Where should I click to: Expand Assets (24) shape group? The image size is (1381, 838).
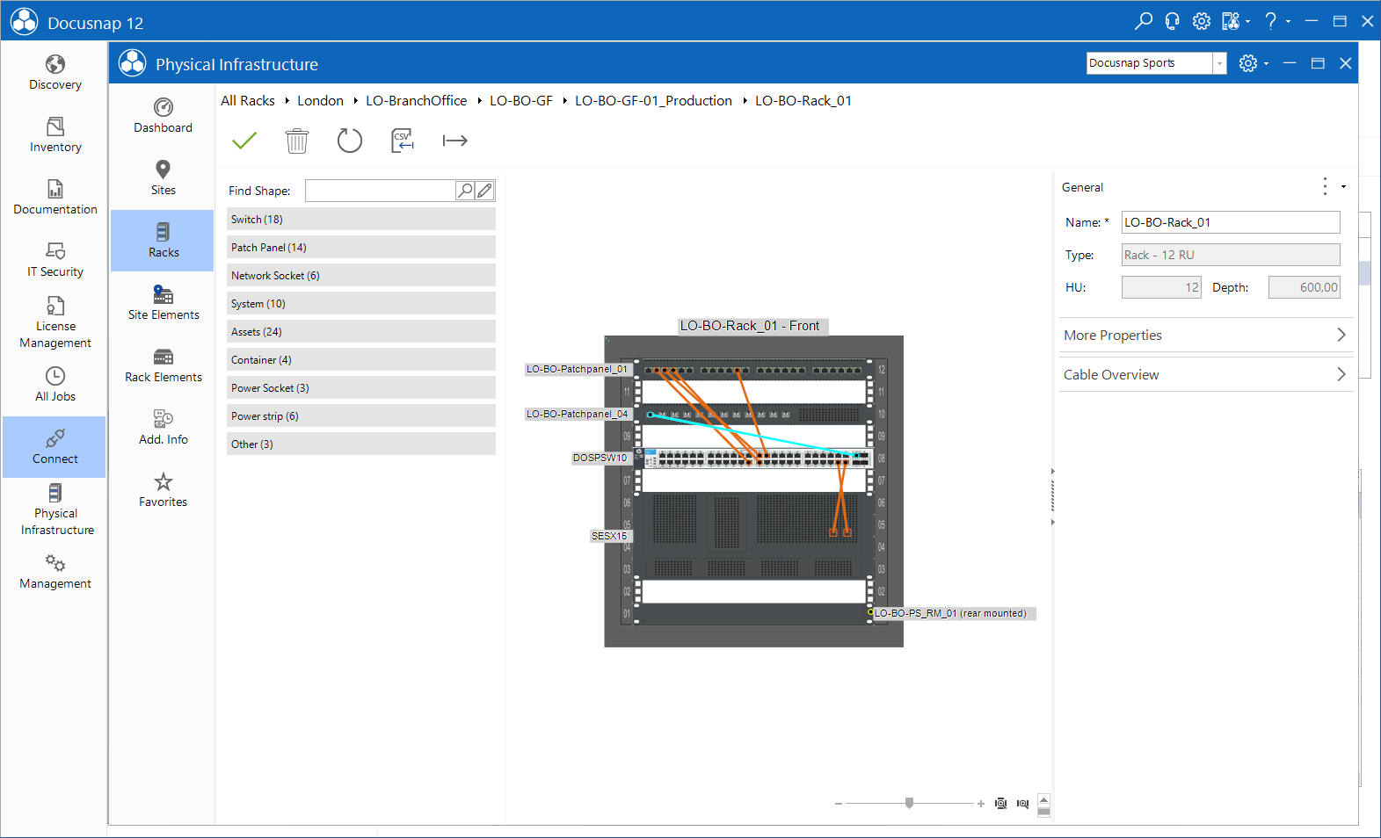pyautogui.click(x=361, y=331)
